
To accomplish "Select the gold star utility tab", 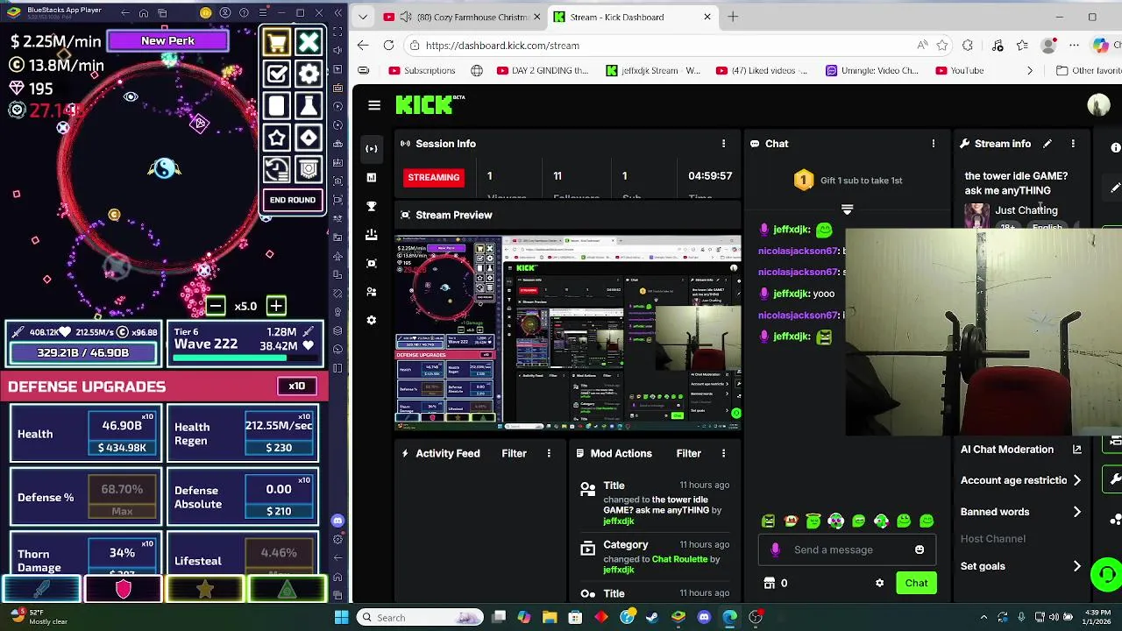I will tap(204, 590).
